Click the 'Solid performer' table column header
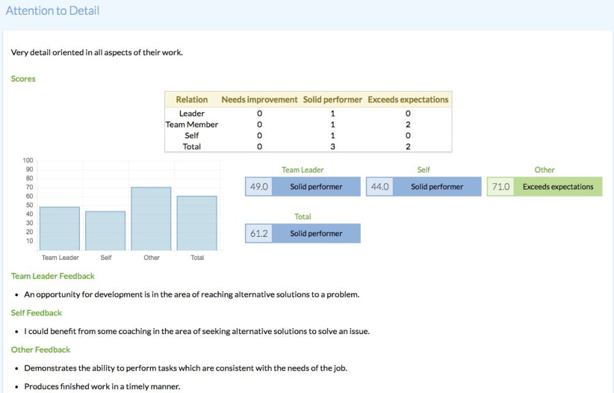 (x=333, y=99)
